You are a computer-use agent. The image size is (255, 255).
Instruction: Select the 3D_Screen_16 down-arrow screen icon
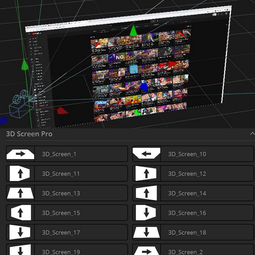pos(146,212)
